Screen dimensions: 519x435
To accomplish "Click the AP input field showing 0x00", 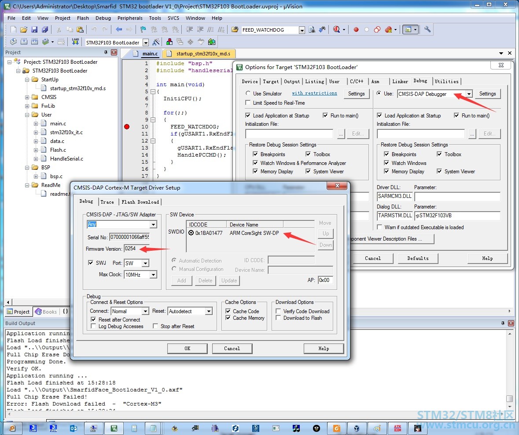I will (x=325, y=280).
